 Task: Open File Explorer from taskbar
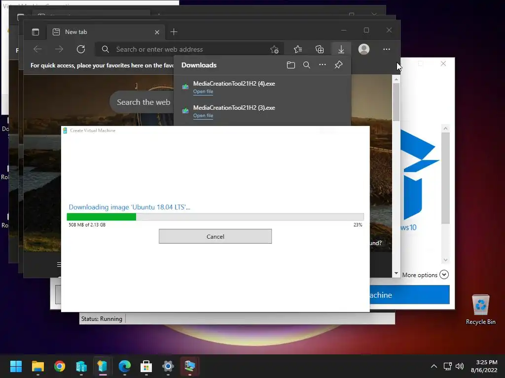coord(37,366)
